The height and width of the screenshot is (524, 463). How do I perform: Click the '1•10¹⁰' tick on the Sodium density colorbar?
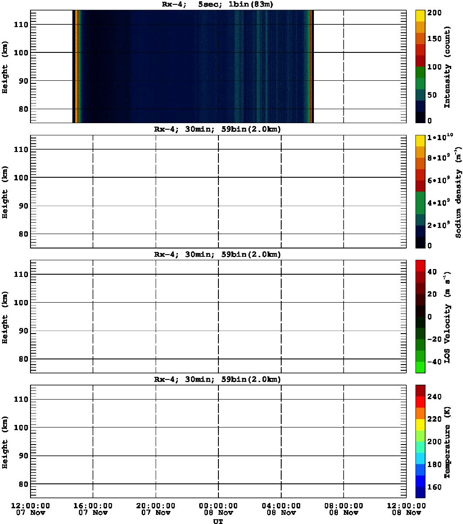[x=440, y=138]
